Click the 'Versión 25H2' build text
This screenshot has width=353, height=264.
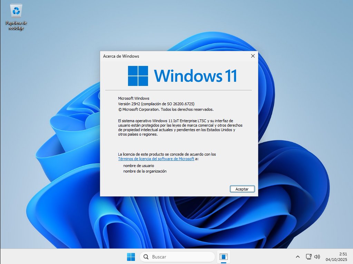pyautogui.click(x=156, y=104)
